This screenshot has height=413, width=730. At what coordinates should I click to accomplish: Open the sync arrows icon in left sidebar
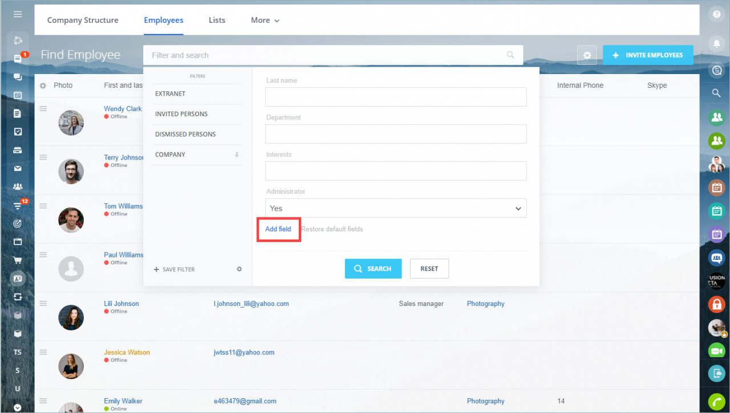pos(18,297)
